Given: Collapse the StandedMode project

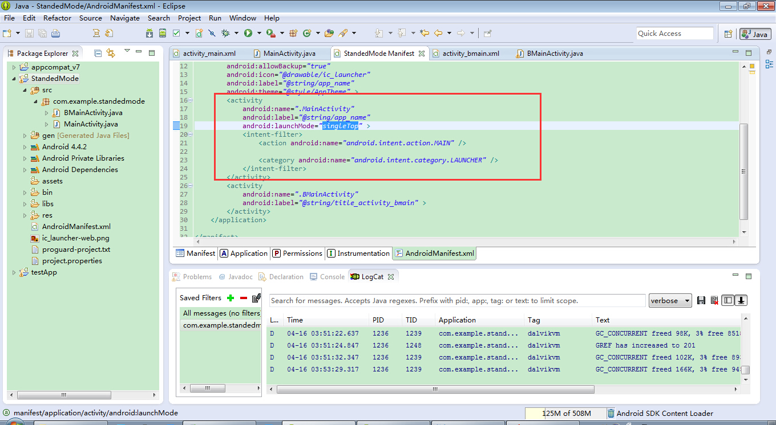Looking at the screenshot, I should tap(14, 79).
